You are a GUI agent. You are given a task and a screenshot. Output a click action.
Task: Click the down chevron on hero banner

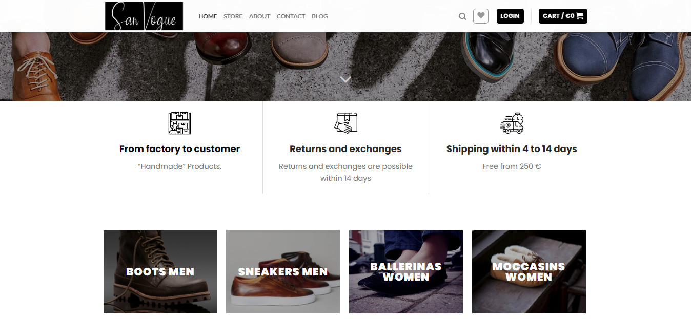tap(345, 79)
